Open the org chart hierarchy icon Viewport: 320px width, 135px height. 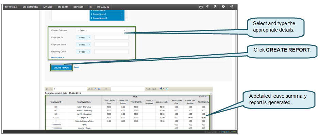tap(232, 7)
